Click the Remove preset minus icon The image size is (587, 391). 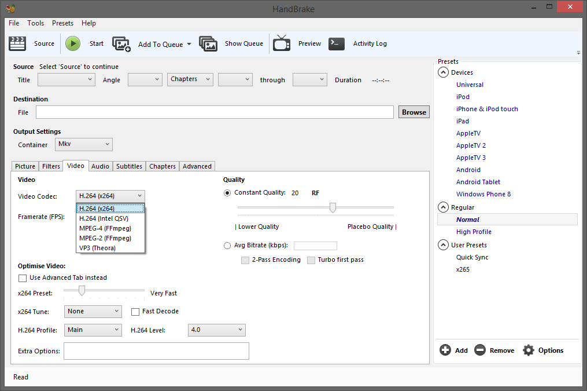pos(480,350)
